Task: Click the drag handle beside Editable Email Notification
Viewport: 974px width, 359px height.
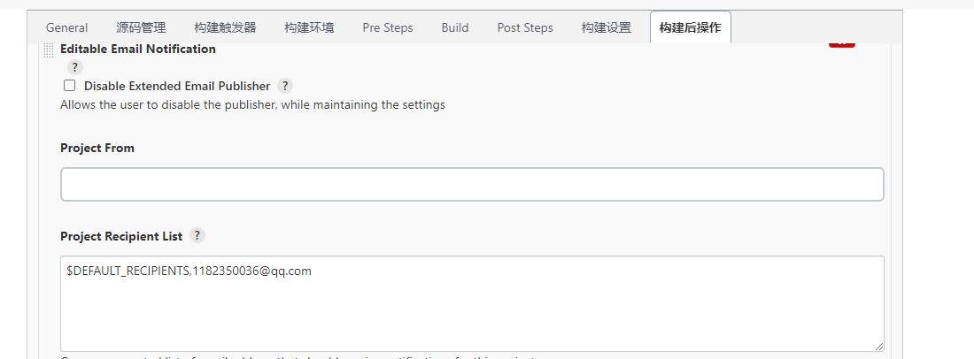Action: 48,50
